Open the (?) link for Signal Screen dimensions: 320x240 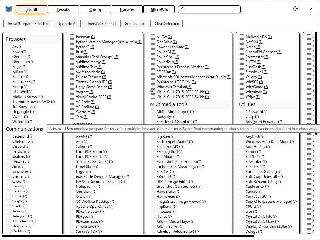click(x=25, y=196)
